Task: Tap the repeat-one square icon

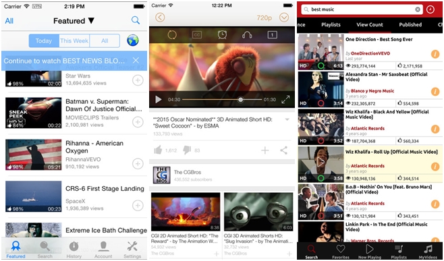Action: click(x=272, y=35)
